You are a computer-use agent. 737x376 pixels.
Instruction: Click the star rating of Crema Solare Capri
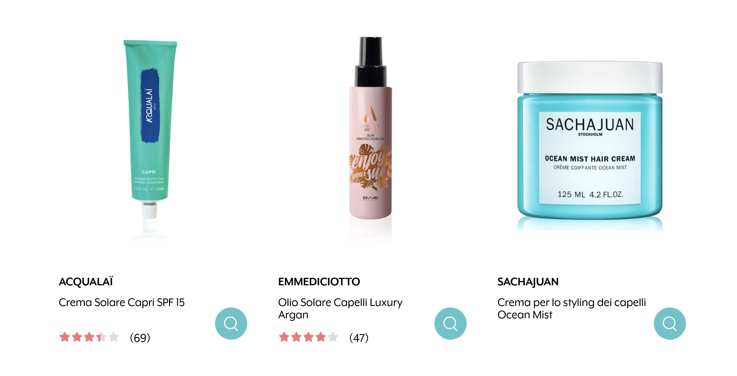[89, 337]
